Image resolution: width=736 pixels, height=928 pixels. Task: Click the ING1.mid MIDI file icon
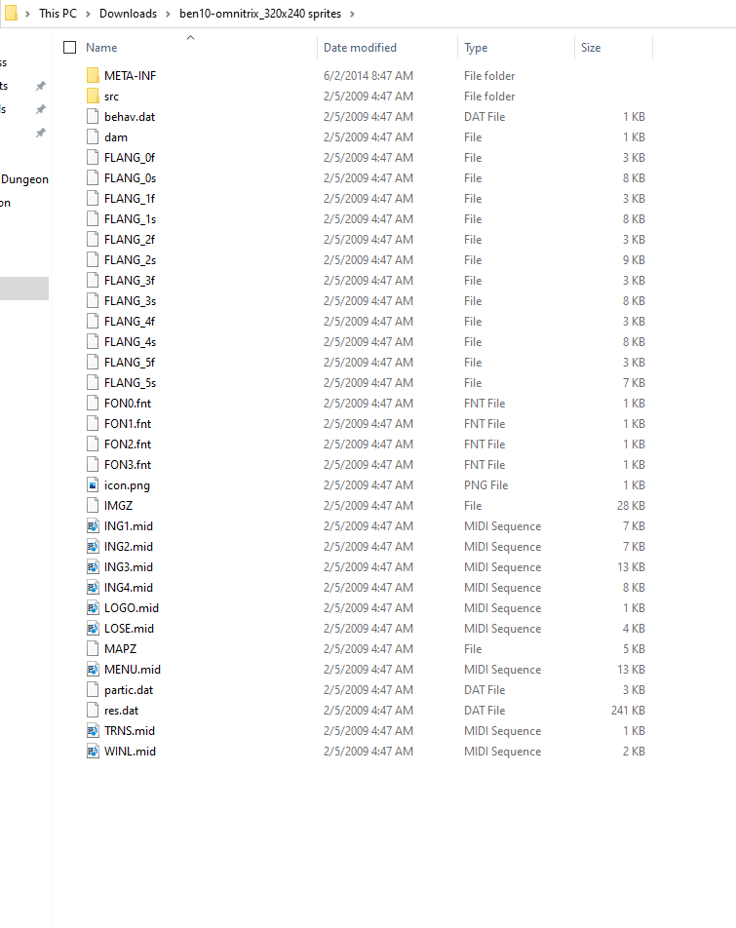pyautogui.click(x=93, y=525)
